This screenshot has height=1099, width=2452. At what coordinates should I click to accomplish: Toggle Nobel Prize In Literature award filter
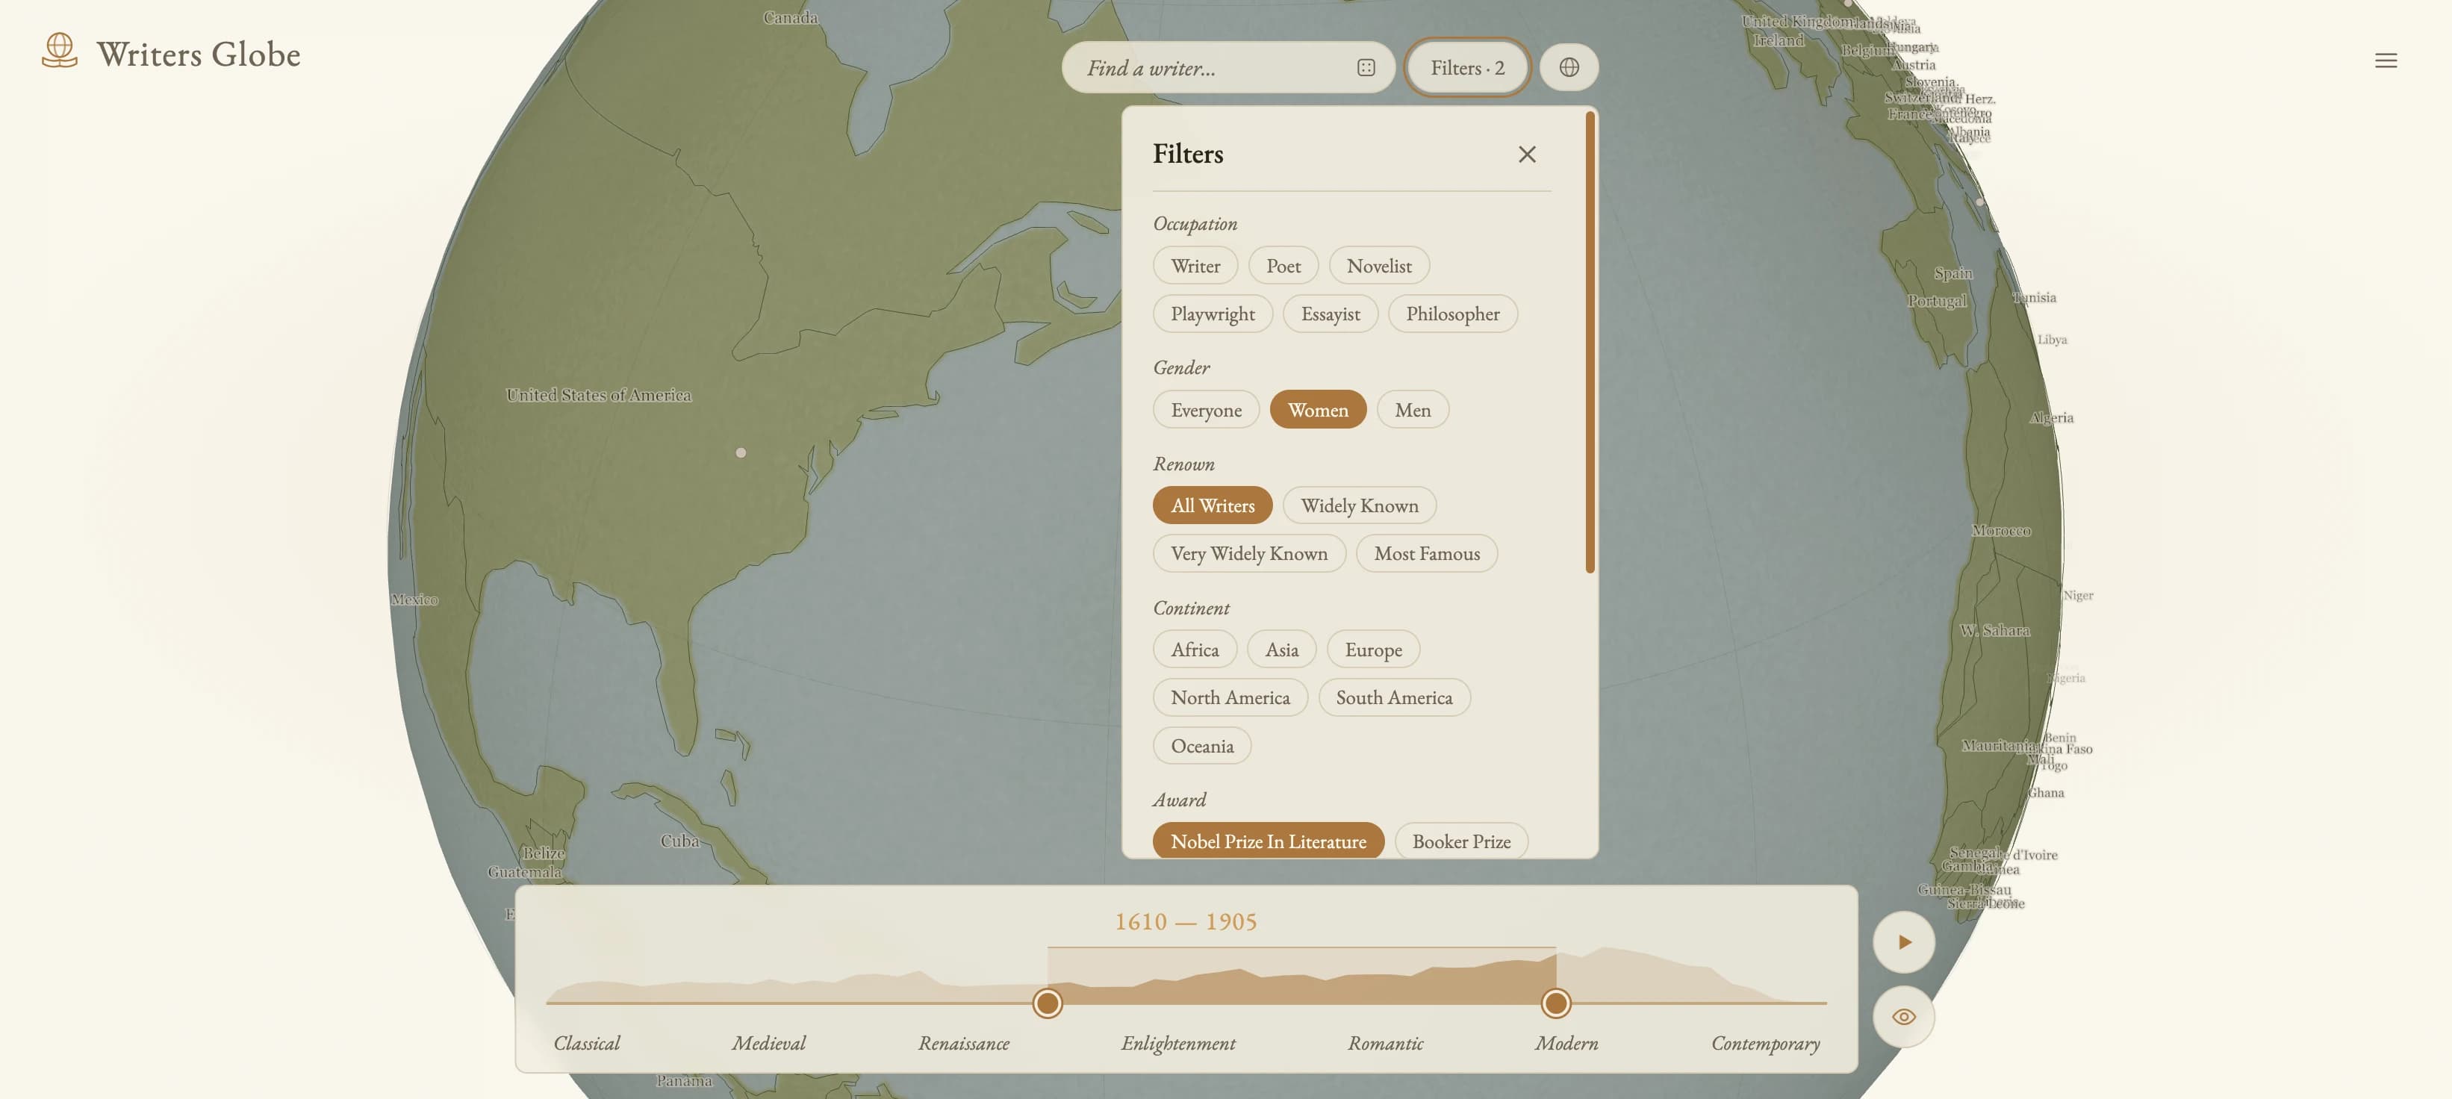(x=1268, y=841)
